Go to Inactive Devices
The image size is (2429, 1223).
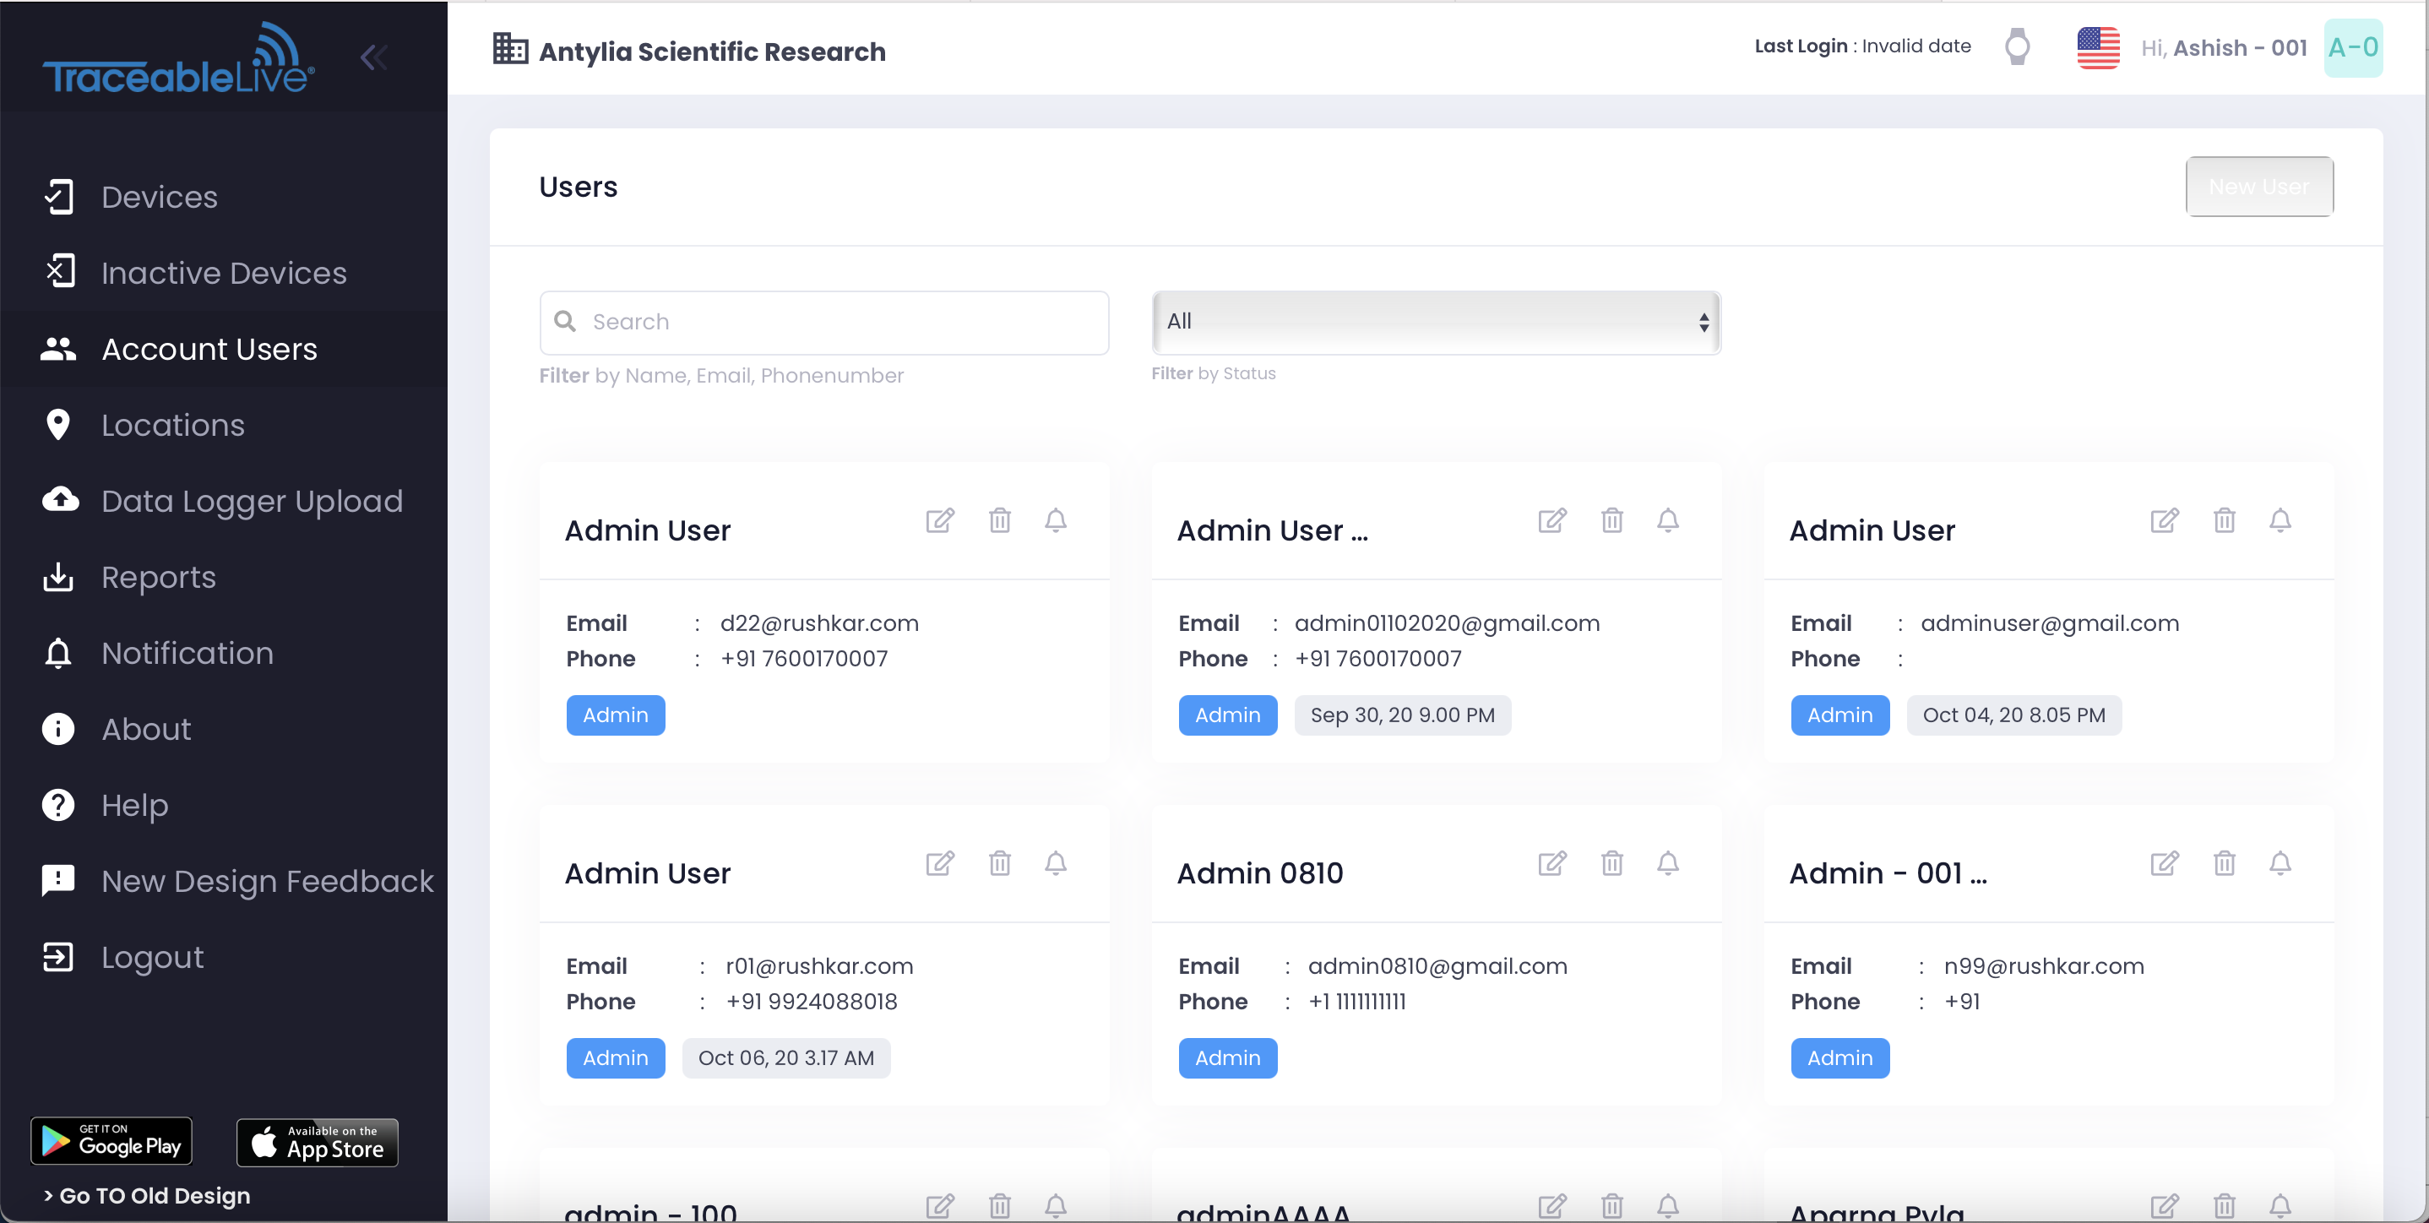pos(224,274)
